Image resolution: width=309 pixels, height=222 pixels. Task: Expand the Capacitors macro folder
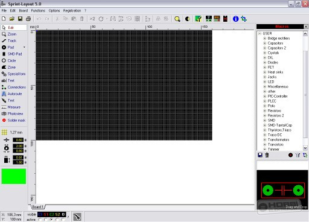tap(265, 43)
